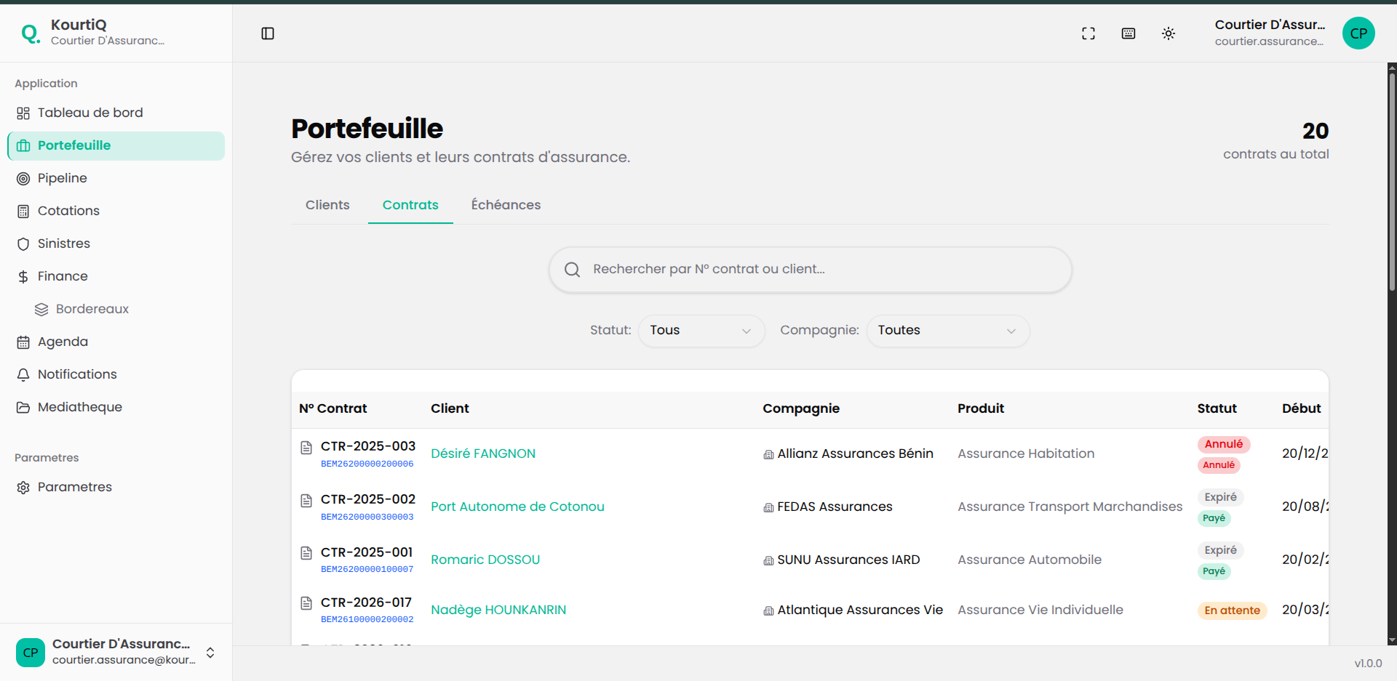Open the Statut filter dropdown set to Tous
This screenshot has height=681, width=1397.
(x=701, y=331)
